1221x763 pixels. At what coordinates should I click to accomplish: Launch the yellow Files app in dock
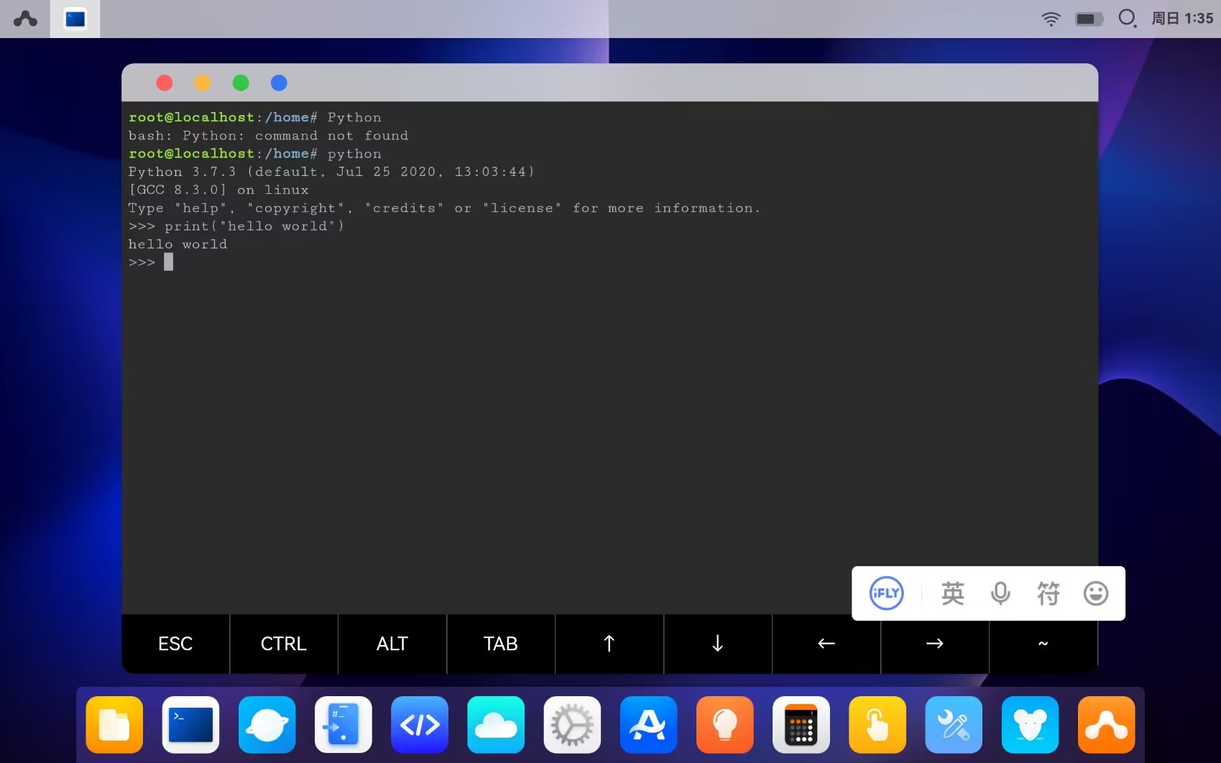114,725
